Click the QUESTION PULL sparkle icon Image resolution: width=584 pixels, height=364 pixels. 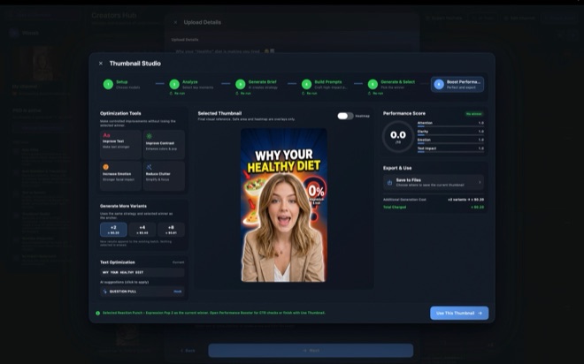point(105,292)
